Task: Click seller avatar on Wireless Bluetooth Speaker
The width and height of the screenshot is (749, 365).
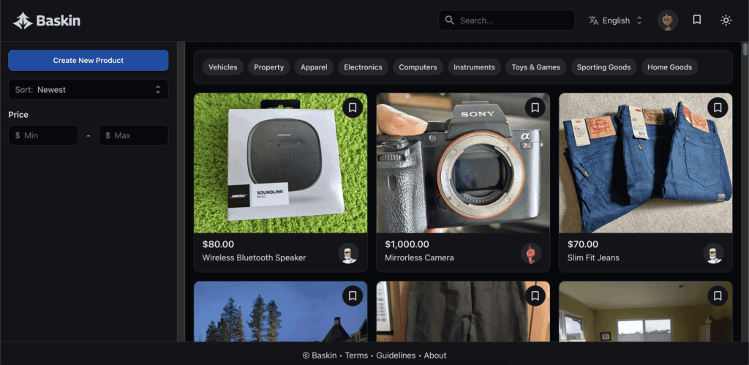Action: point(349,254)
